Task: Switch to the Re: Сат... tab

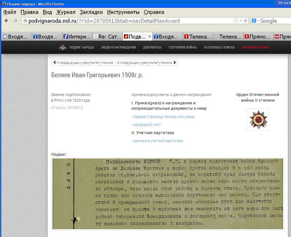Action: [107, 37]
